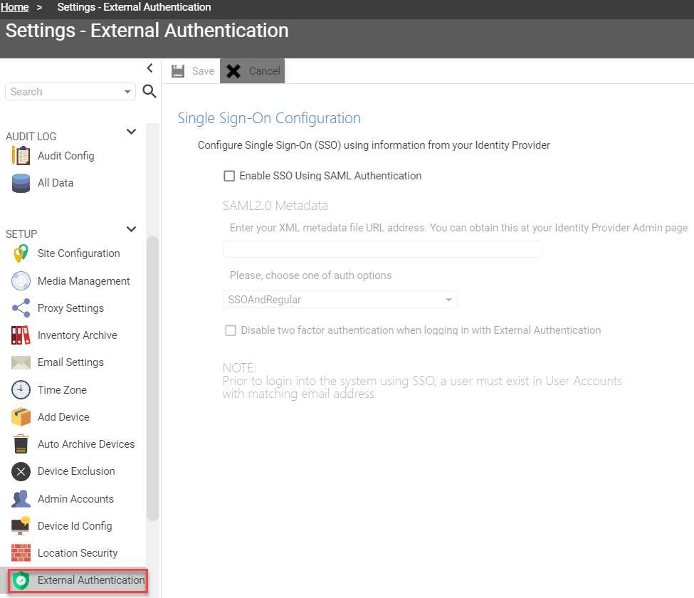The height and width of the screenshot is (598, 694).
Task: Open the SSOAndRegular auth options dropdown
Action: [340, 299]
